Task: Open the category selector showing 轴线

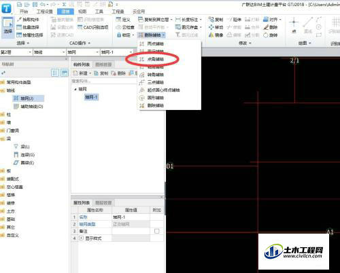Action: (50, 52)
